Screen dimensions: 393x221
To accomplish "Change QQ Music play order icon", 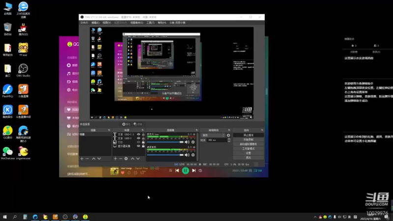I will click(x=170, y=170).
